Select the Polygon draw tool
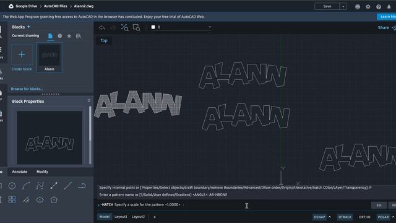 54,199
